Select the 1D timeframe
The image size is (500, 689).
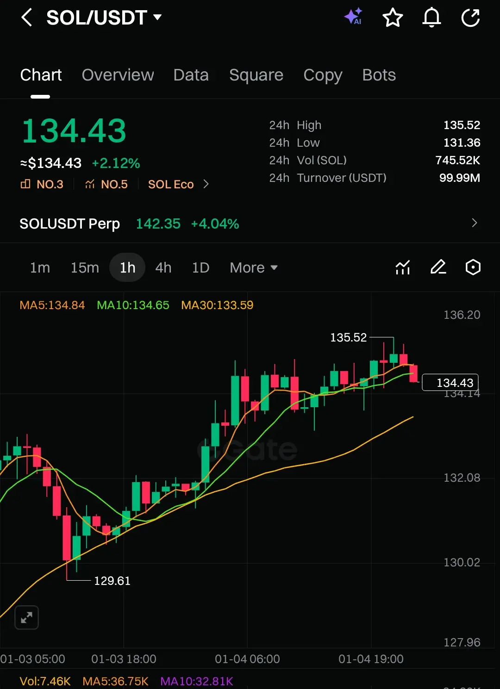pos(200,267)
